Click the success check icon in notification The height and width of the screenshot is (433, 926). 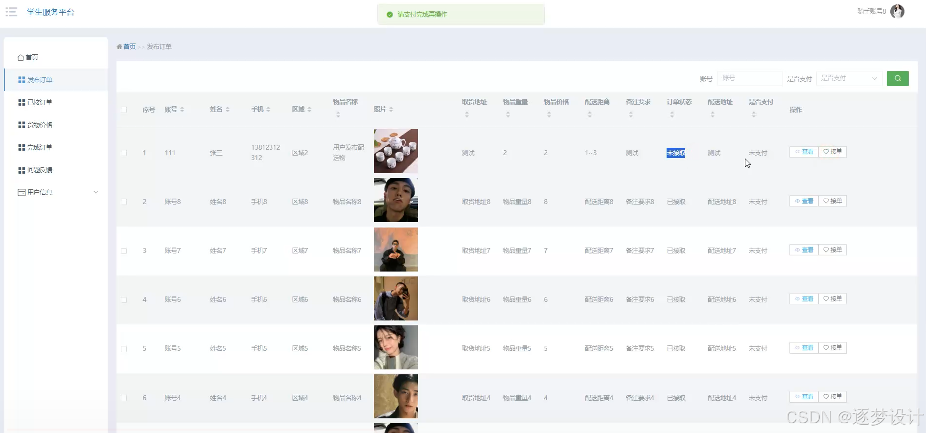pyautogui.click(x=390, y=15)
